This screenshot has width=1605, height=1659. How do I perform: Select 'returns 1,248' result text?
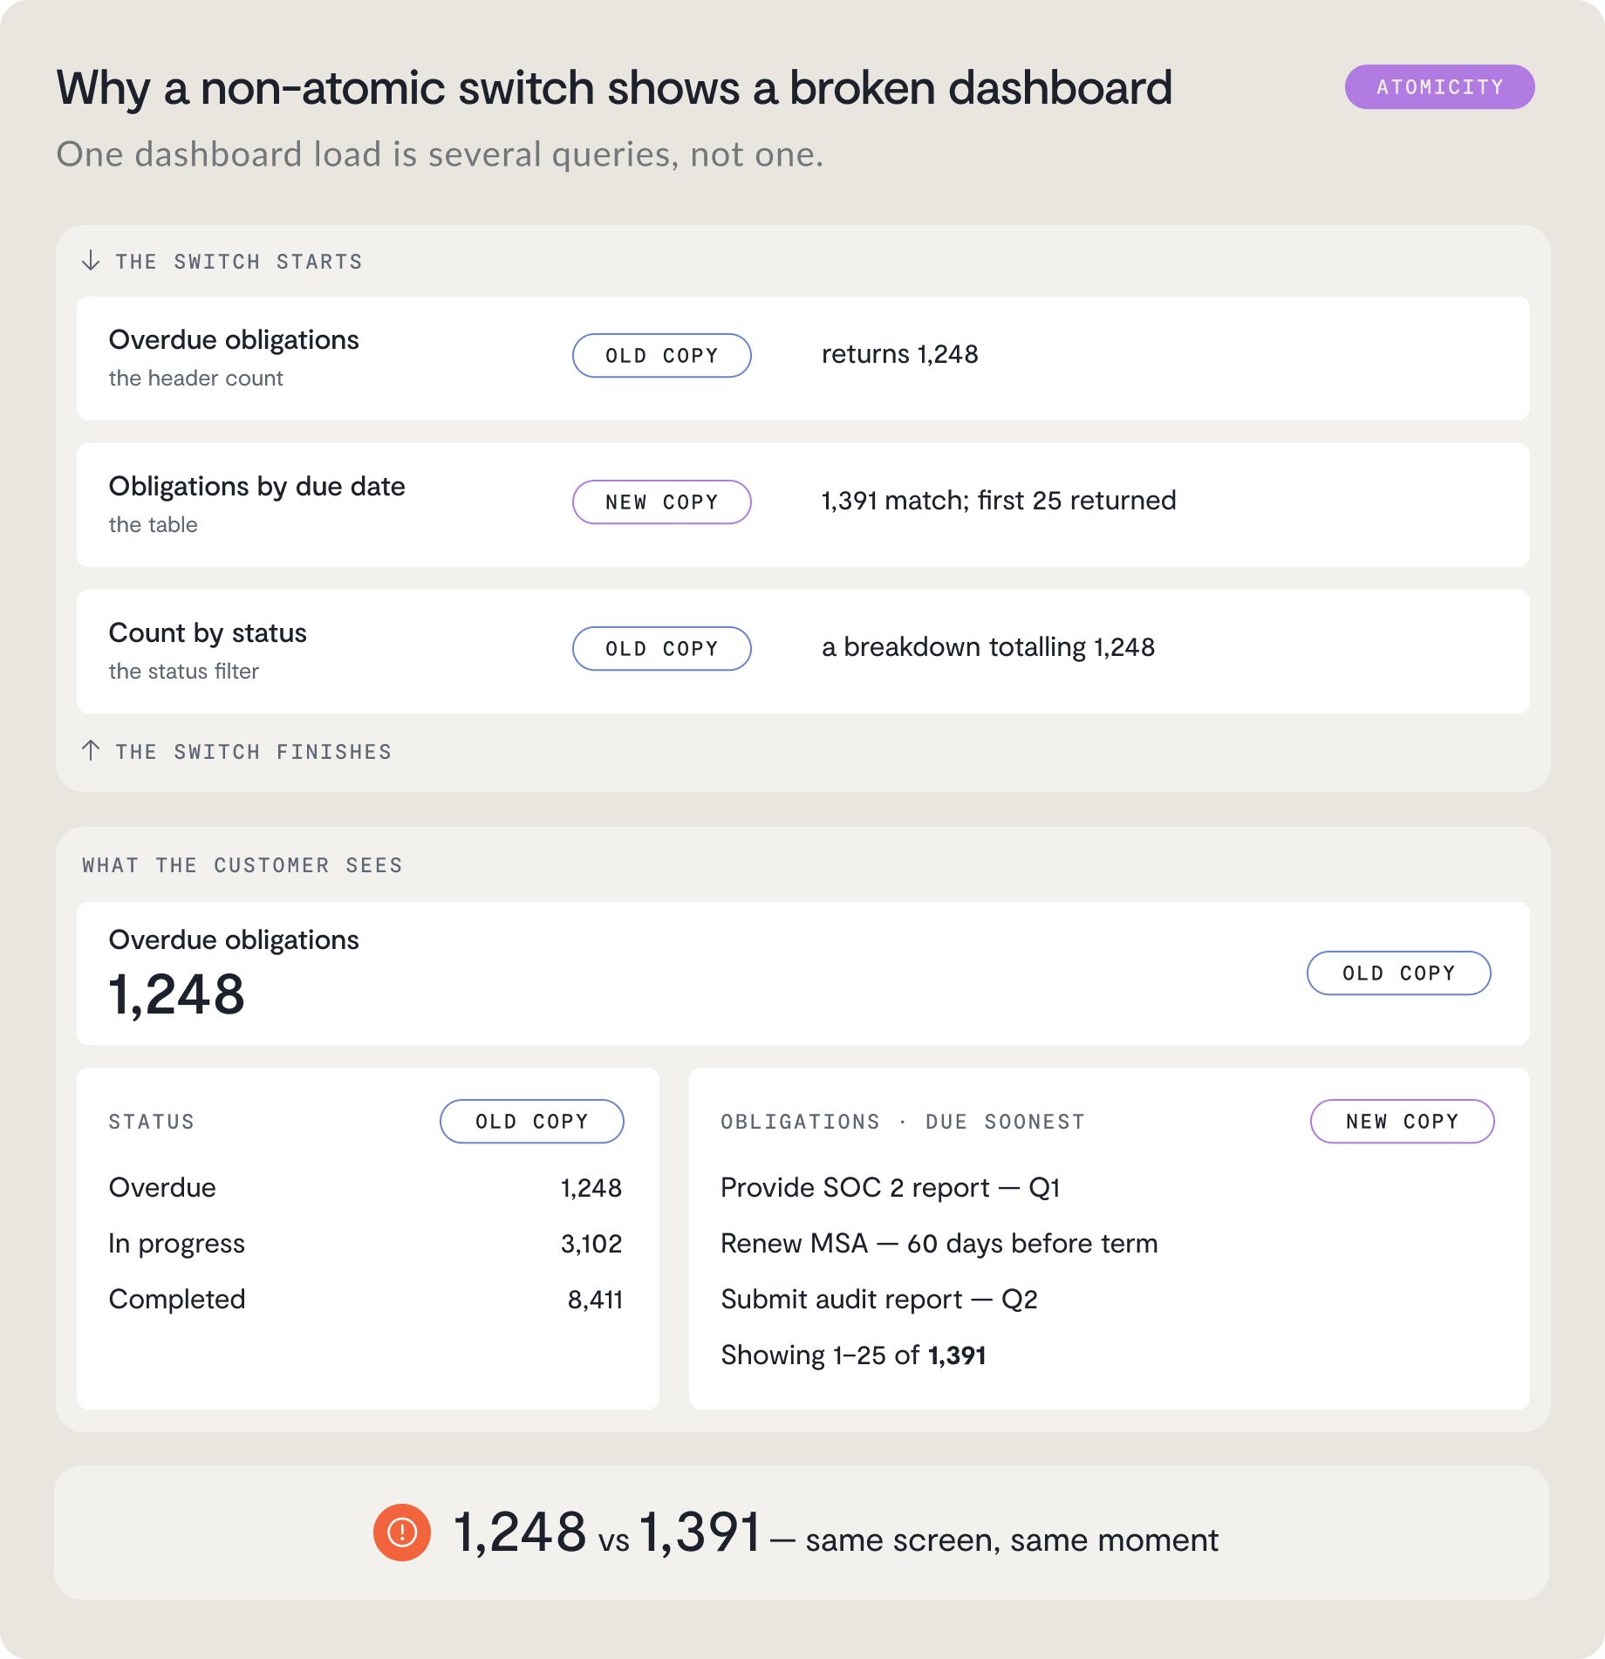coord(900,354)
